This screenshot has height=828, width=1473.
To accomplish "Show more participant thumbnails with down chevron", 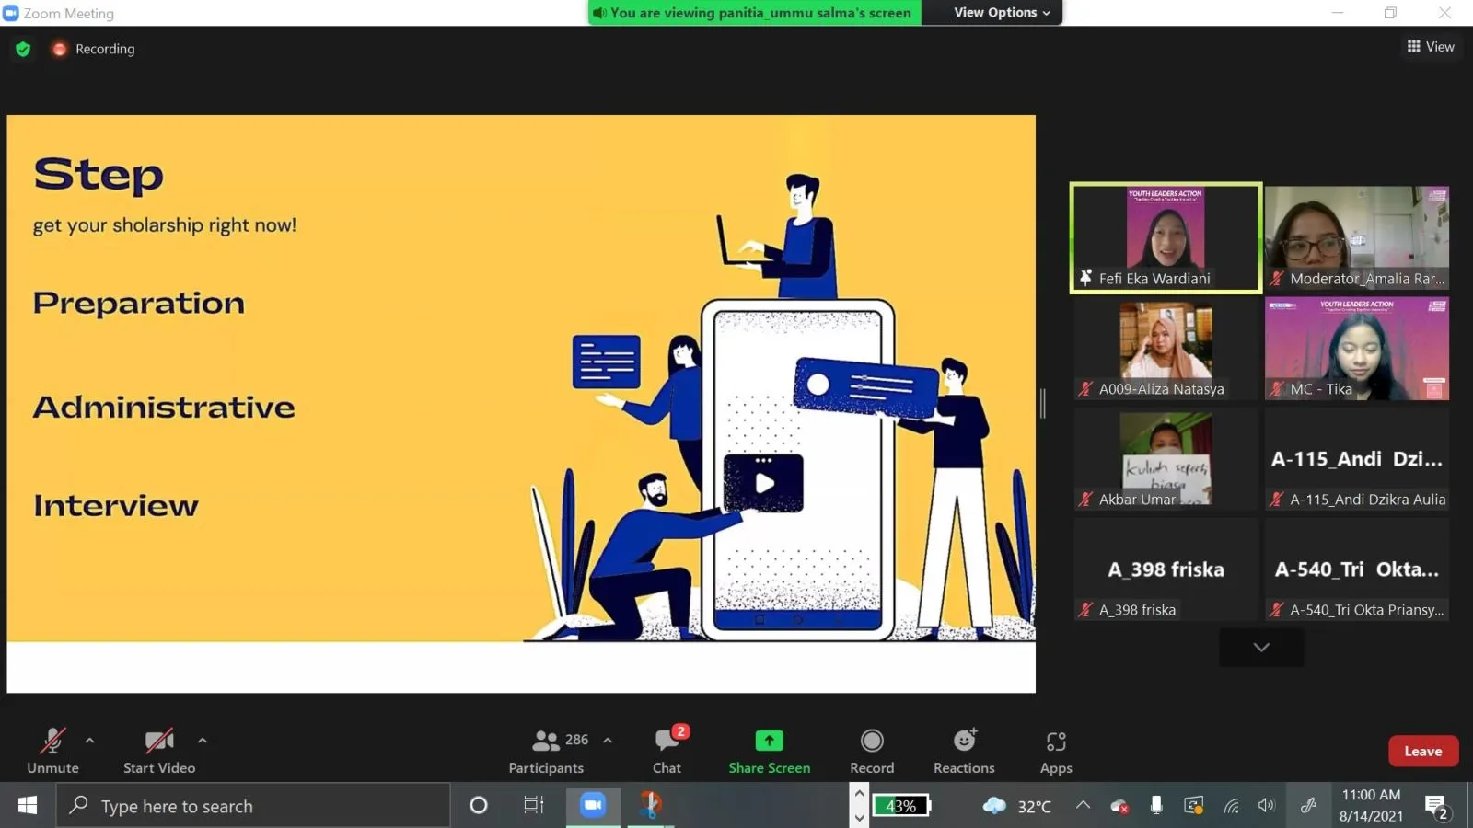I will [x=1261, y=647].
